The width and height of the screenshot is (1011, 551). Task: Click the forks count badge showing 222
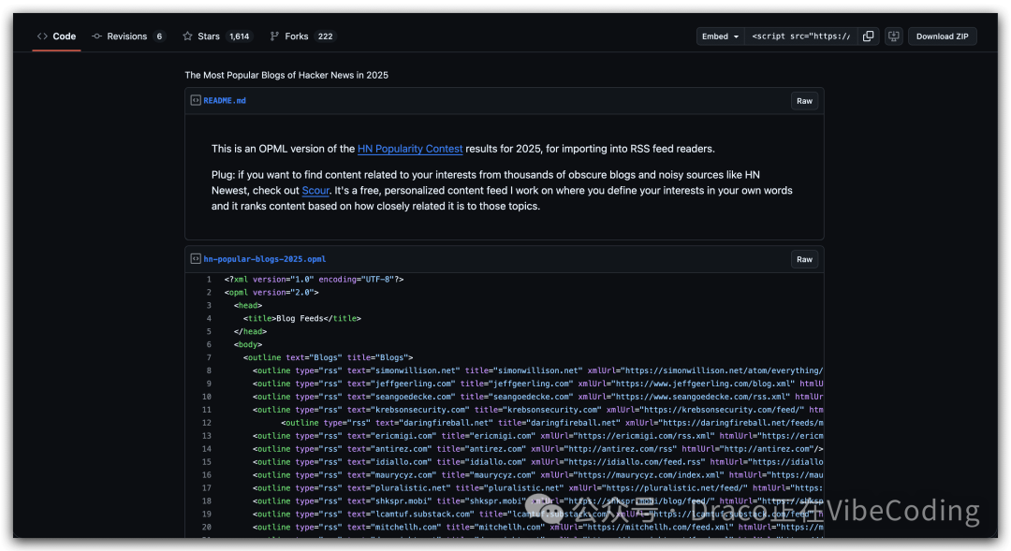(x=325, y=36)
